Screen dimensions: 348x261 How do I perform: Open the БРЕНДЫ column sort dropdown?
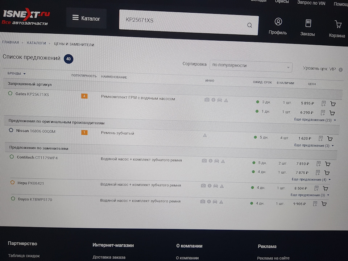click(x=14, y=73)
